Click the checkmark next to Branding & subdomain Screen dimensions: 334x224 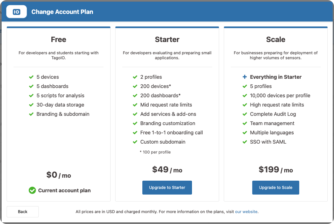pyautogui.click(x=31, y=114)
